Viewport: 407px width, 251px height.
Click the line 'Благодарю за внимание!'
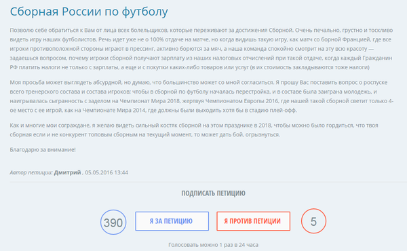(x=43, y=150)
